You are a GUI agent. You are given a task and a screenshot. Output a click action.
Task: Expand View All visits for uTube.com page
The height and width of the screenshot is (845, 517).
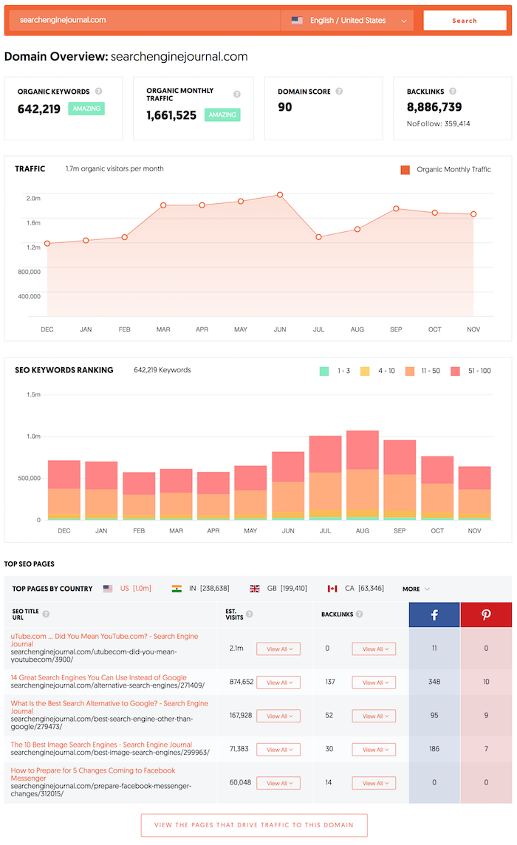(278, 649)
